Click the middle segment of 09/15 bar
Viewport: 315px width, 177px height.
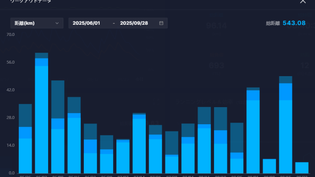[286, 91]
